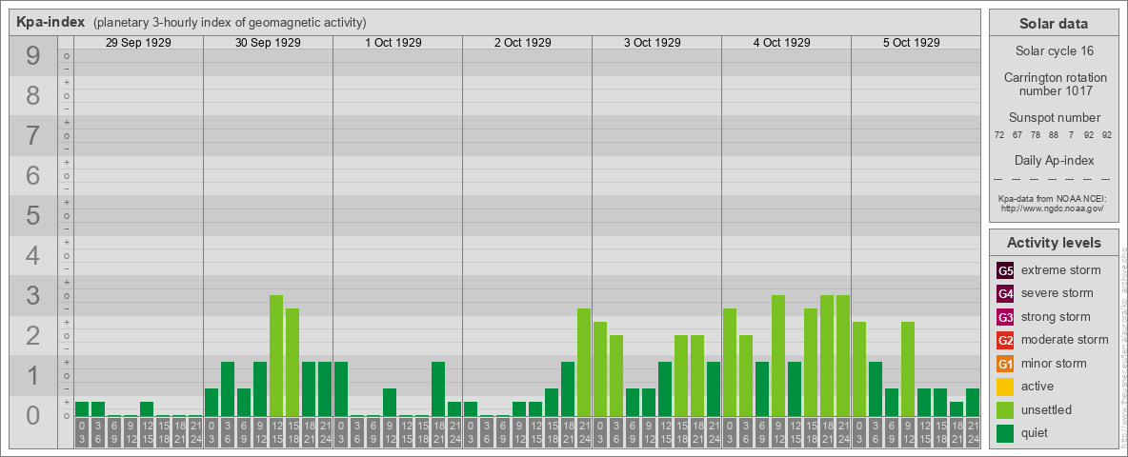1128x457 pixels.
Task: Open the www.ngdc.noaa.gov link
Action: pyautogui.click(x=1053, y=208)
